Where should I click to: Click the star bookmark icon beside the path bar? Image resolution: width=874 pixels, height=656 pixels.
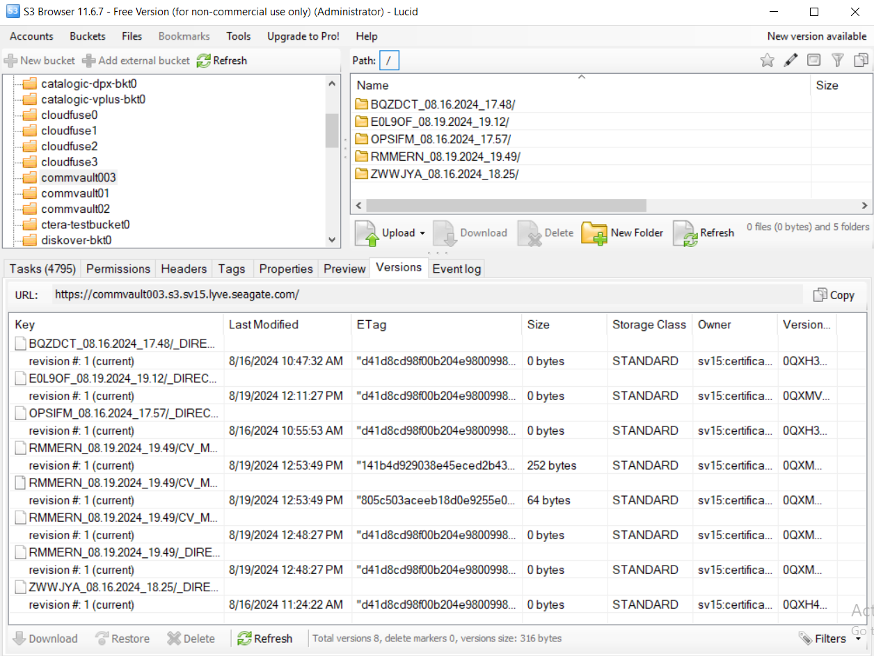coord(767,61)
